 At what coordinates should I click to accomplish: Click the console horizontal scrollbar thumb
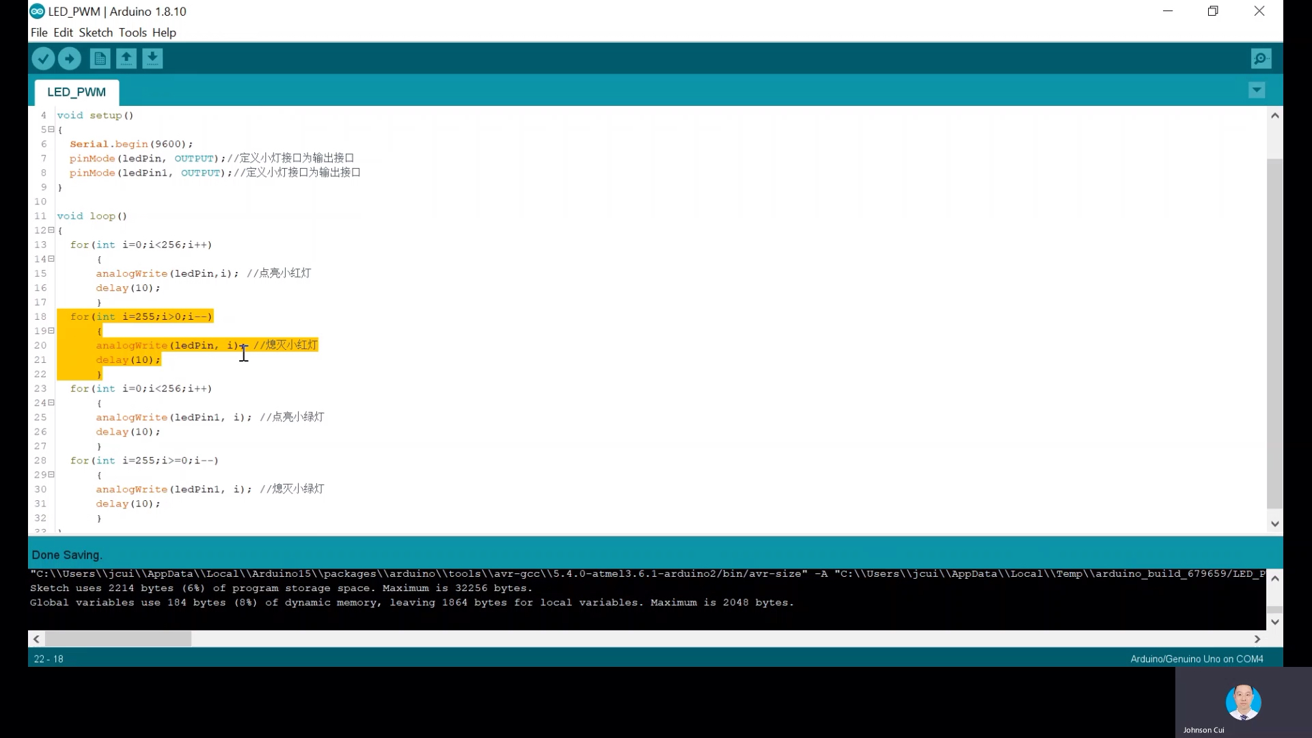click(118, 639)
